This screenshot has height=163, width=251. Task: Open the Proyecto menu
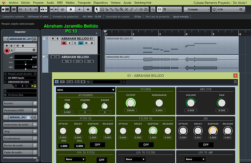click(x=38, y=2)
